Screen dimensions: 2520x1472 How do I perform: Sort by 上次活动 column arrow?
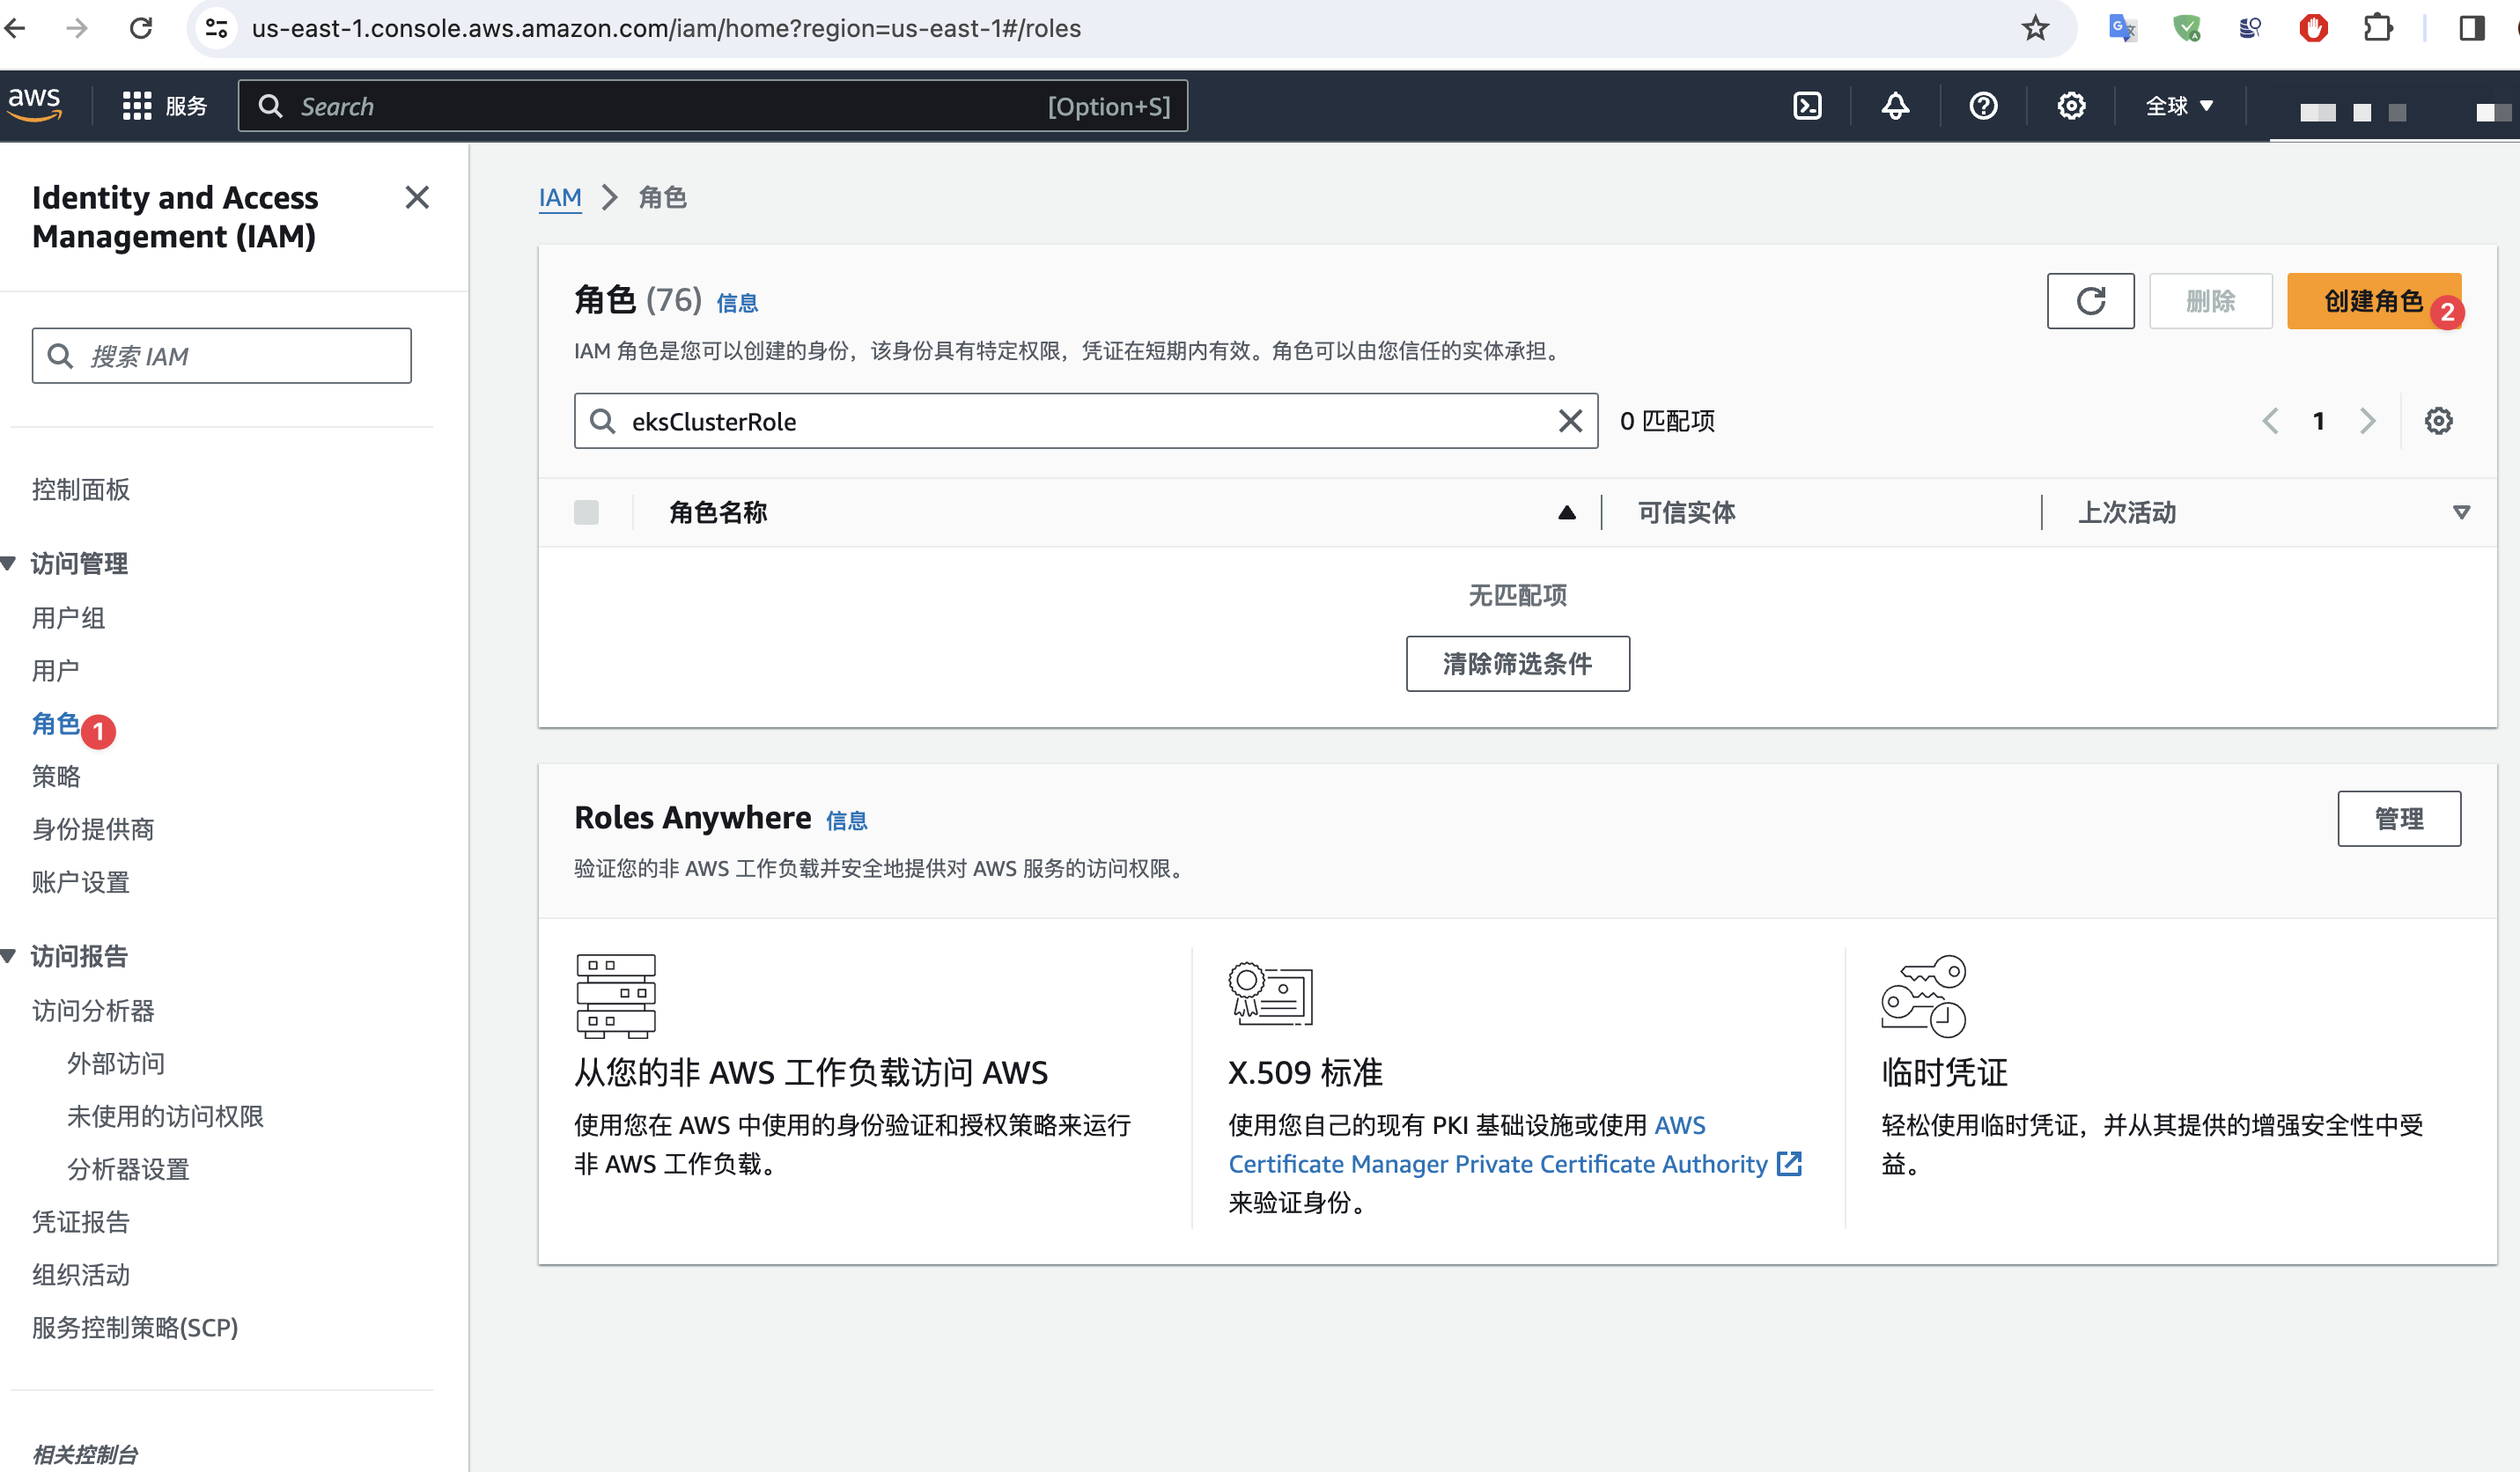click(2461, 513)
